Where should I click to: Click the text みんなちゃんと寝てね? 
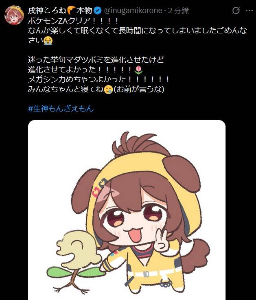point(66,89)
